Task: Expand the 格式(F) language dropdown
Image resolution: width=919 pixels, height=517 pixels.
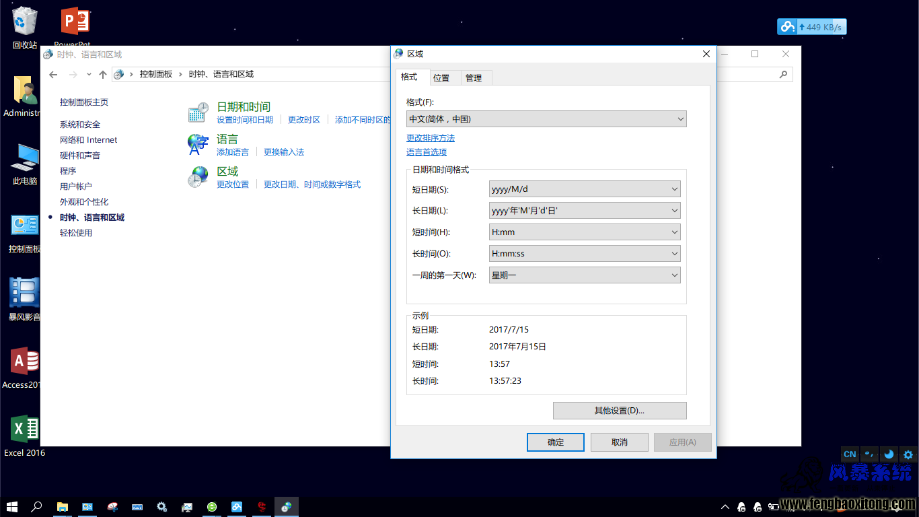Action: pos(546,119)
